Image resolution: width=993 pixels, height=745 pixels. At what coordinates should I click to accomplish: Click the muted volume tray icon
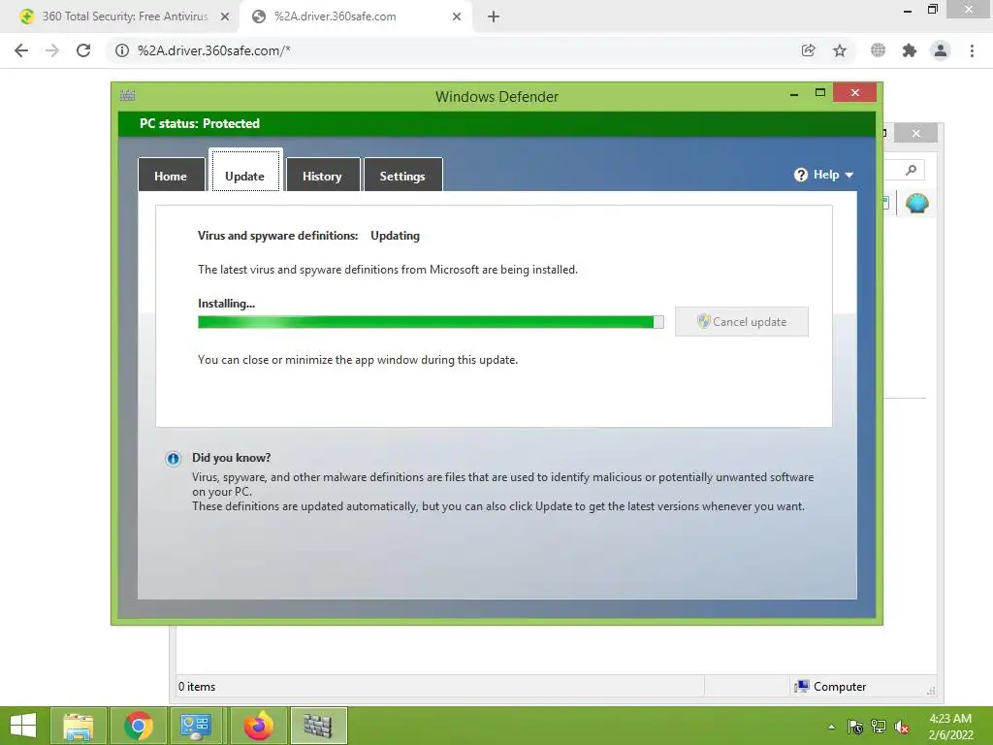coord(902,727)
